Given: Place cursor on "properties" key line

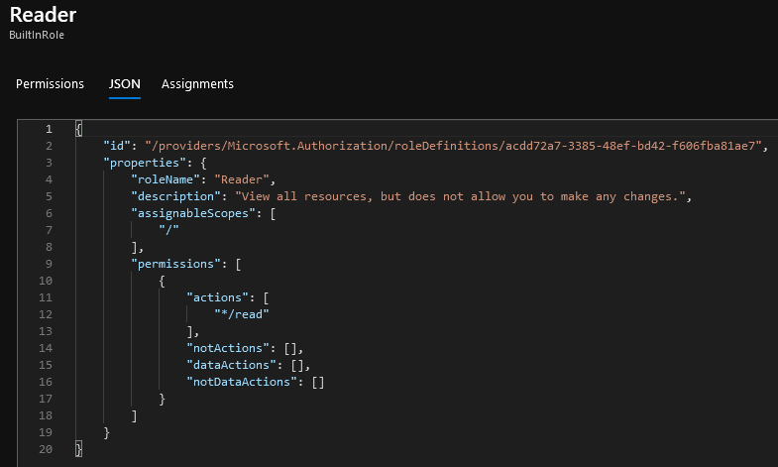Looking at the screenshot, I should pyautogui.click(x=141, y=163).
